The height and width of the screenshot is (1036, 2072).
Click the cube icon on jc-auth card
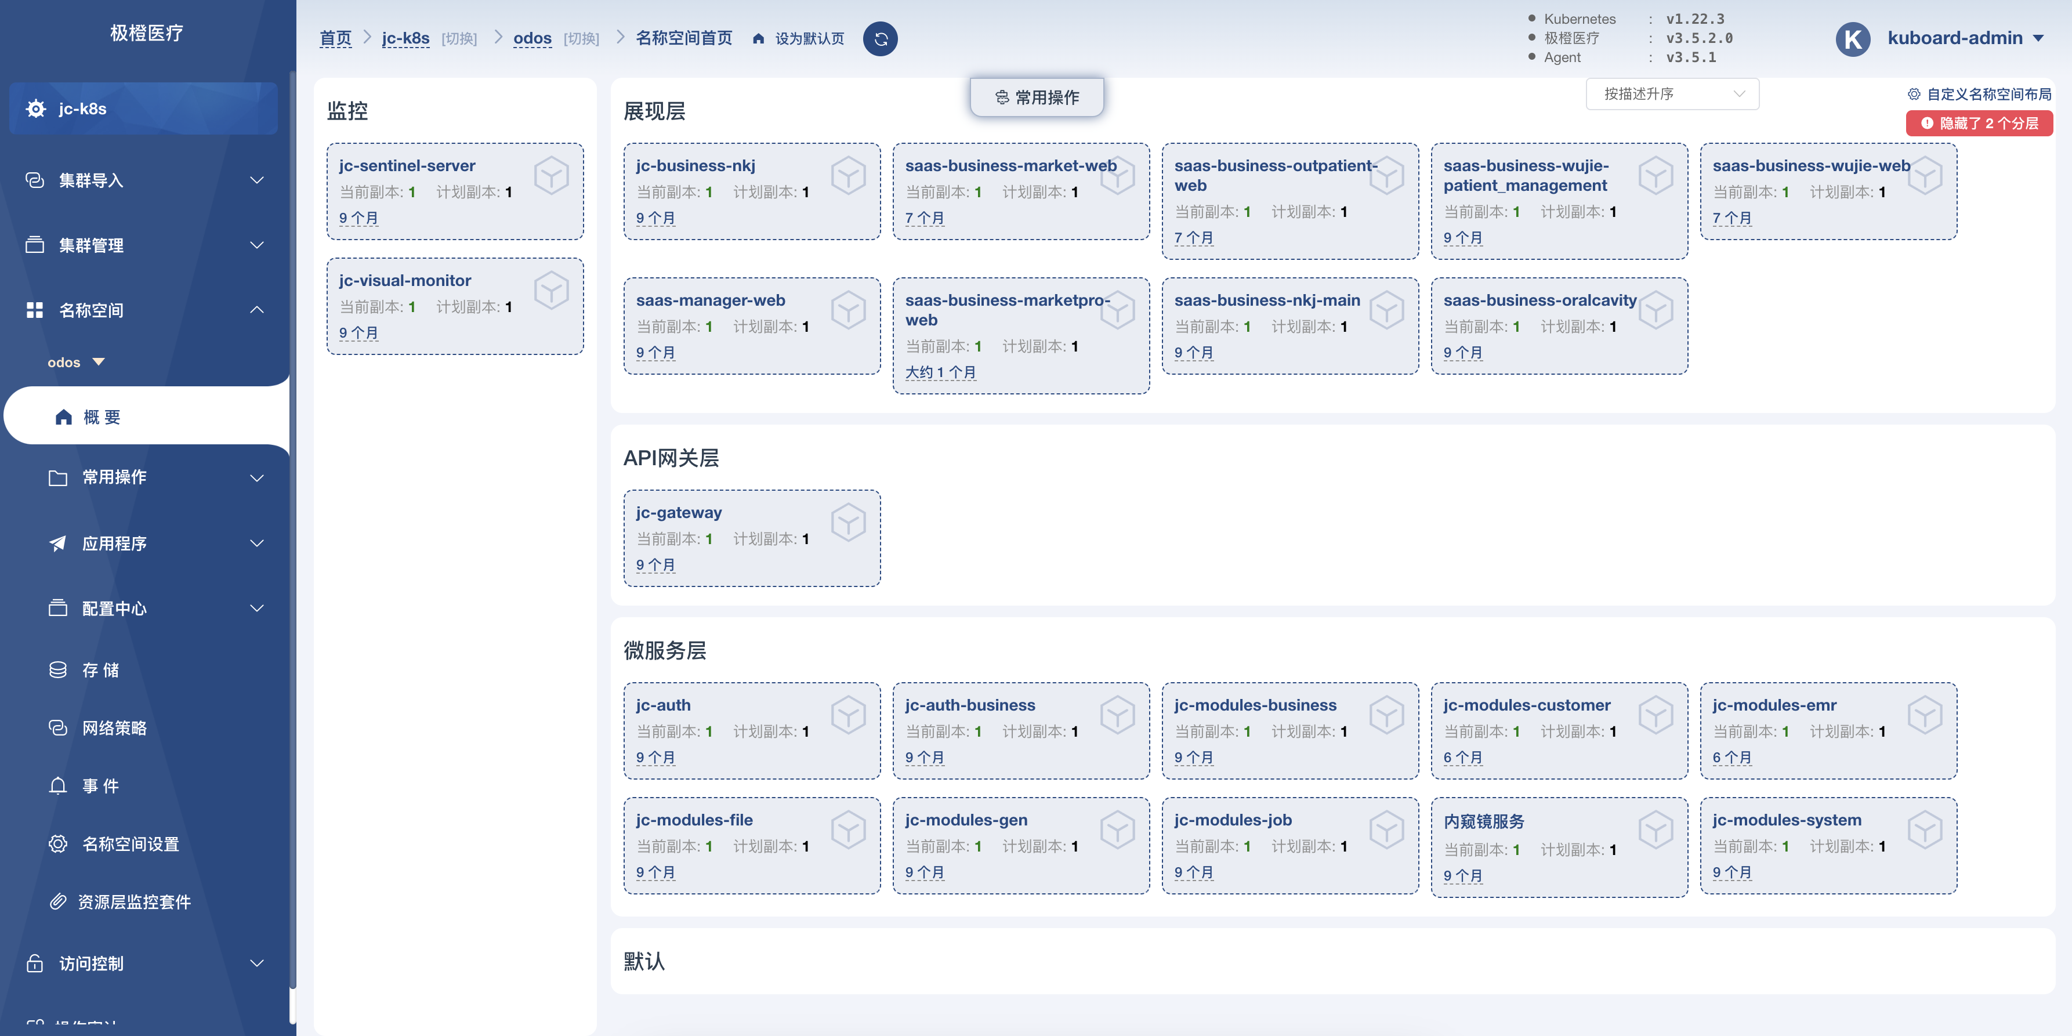[x=849, y=714]
